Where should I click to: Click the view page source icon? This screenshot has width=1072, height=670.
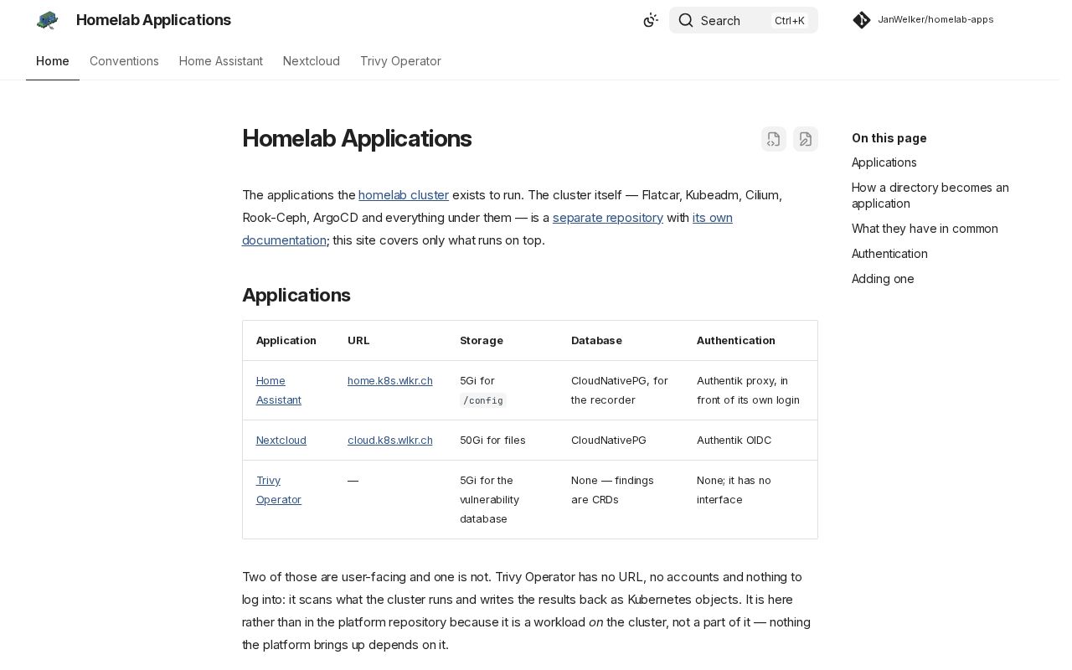[x=774, y=139]
